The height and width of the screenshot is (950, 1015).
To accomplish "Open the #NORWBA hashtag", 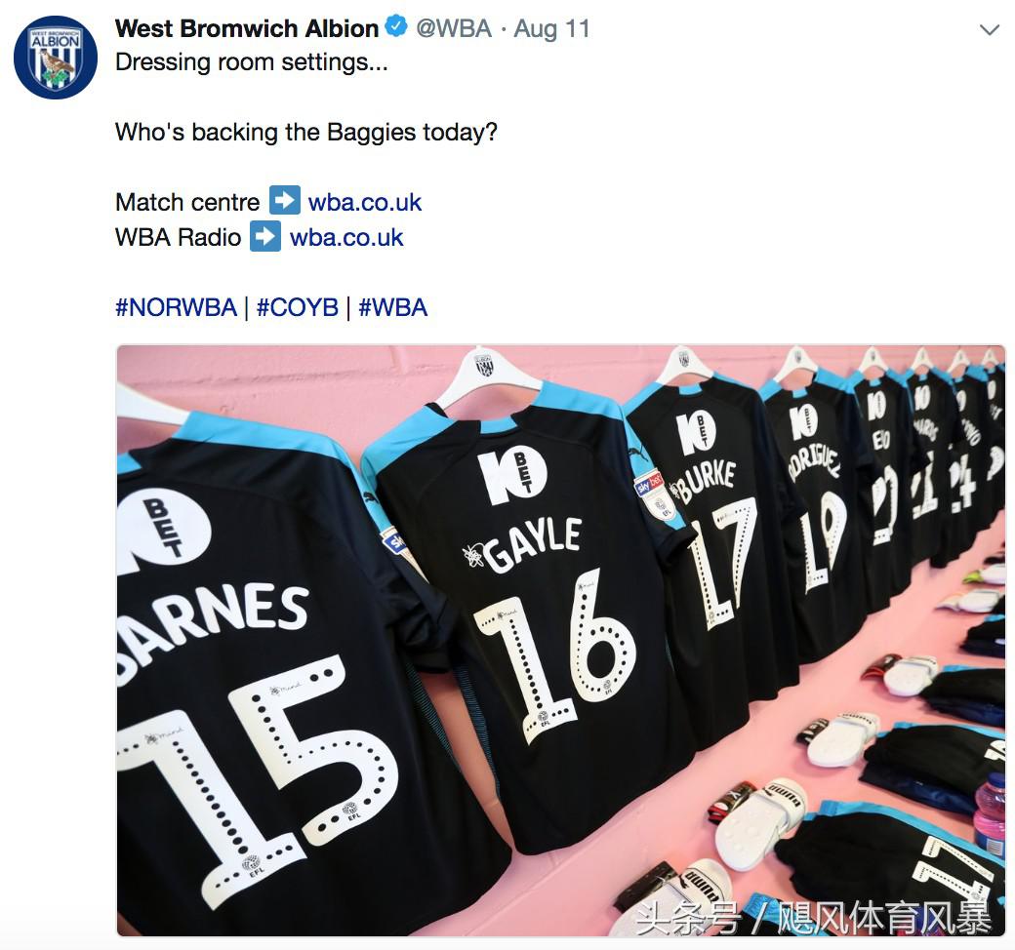I will click(176, 307).
